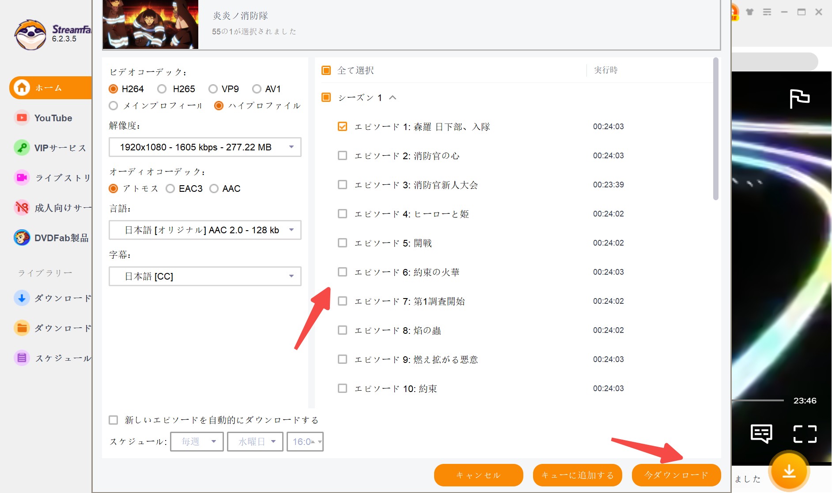Select the VP9 video codec
This screenshot has height=493, width=832.
tap(213, 89)
